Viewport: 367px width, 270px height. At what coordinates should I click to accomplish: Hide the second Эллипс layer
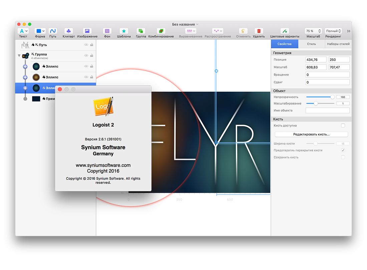point(86,77)
